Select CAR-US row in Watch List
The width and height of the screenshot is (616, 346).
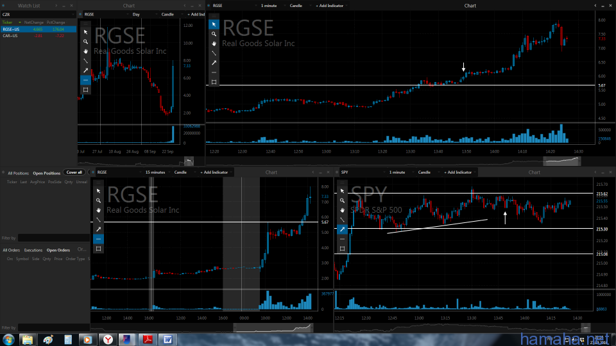click(38, 36)
